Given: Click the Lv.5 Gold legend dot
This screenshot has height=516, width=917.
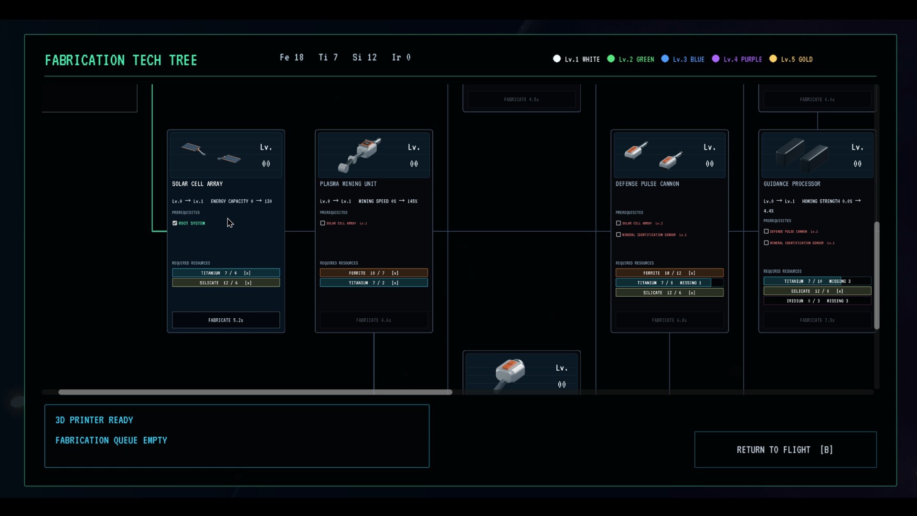Looking at the screenshot, I should click(x=773, y=59).
